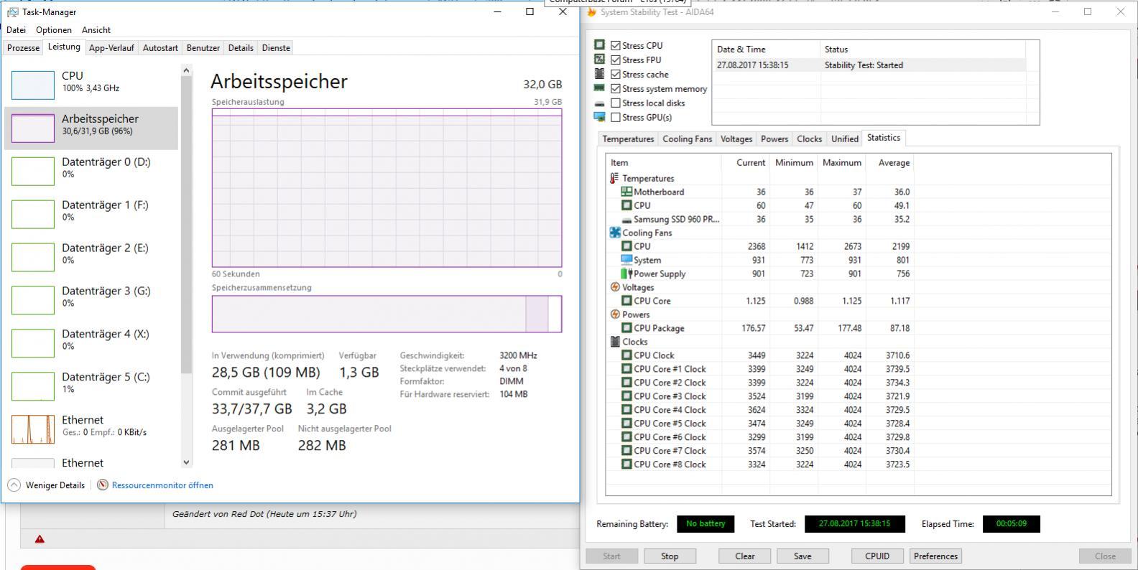
Task: Open the Unified tab
Action: (845, 139)
